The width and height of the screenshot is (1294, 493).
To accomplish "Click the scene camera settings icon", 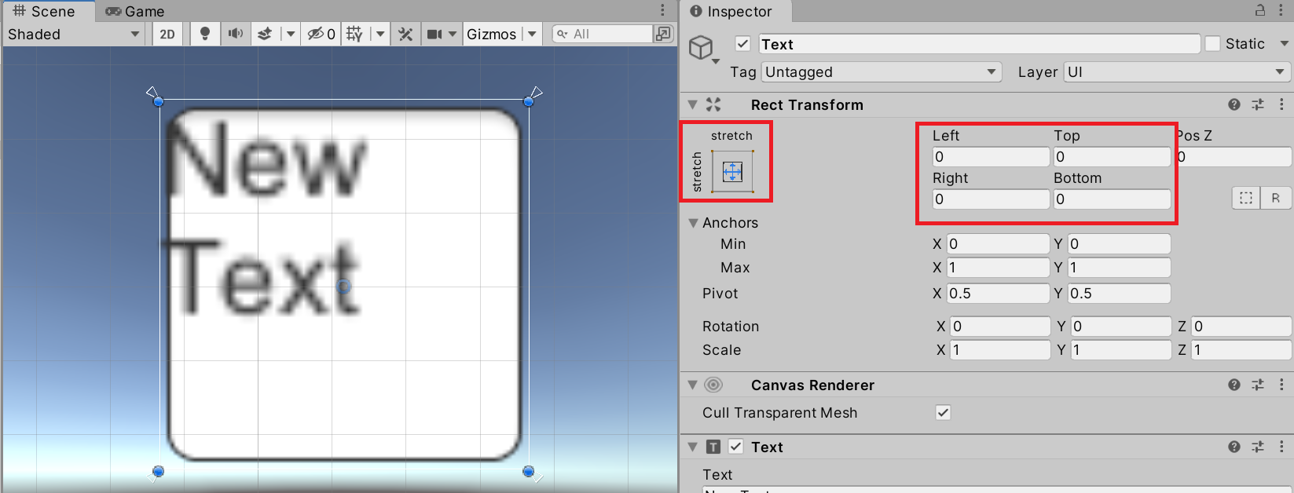I will pyautogui.click(x=434, y=34).
